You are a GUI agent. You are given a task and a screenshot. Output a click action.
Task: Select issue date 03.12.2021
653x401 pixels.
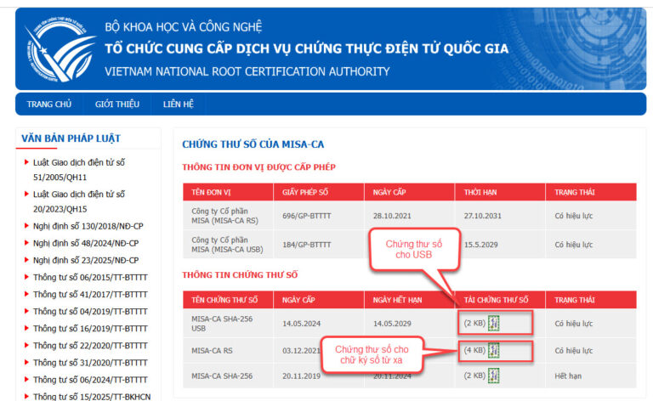pyautogui.click(x=302, y=351)
